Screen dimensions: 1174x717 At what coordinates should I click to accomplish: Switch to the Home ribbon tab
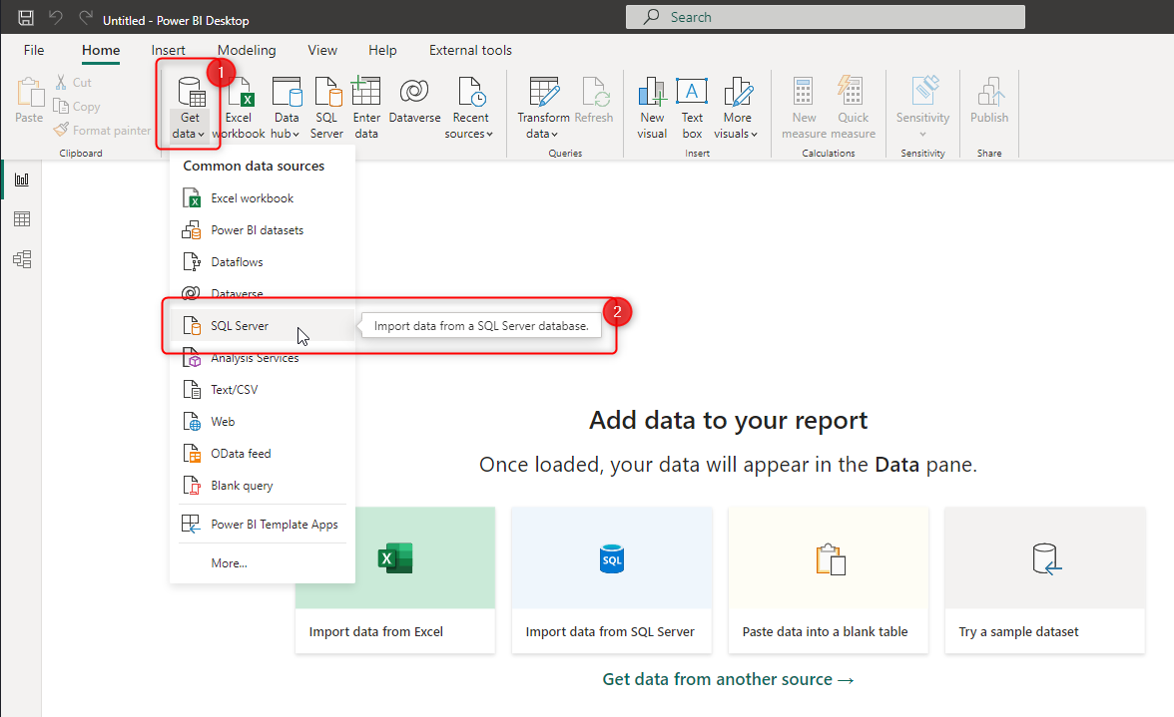pos(100,50)
